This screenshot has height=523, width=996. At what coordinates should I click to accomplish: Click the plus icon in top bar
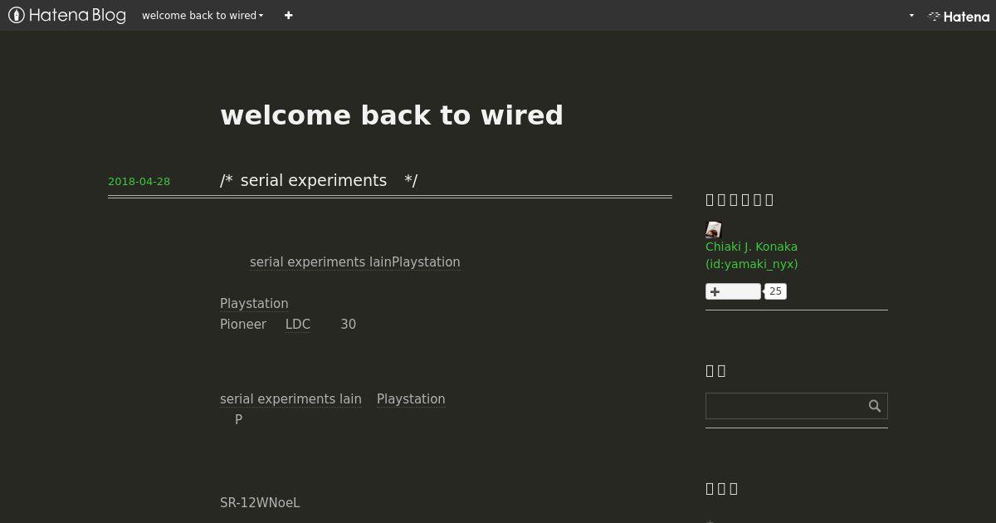288,15
